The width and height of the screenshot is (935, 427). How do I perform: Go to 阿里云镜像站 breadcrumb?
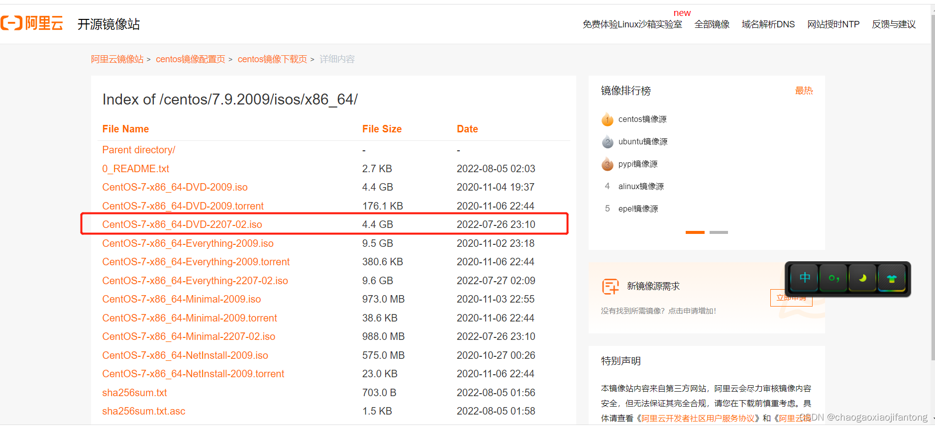click(x=117, y=59)
